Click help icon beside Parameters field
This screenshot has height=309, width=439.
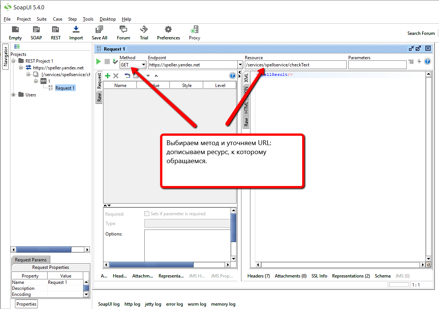[427, 61]
